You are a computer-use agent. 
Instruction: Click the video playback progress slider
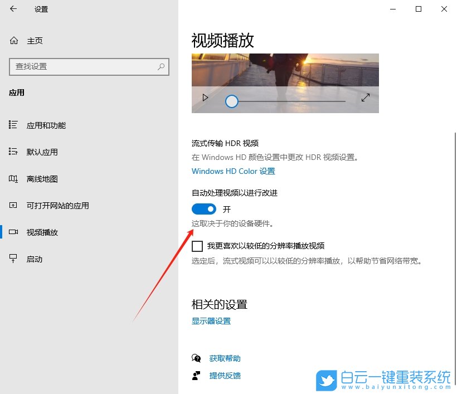coord(231,101)
